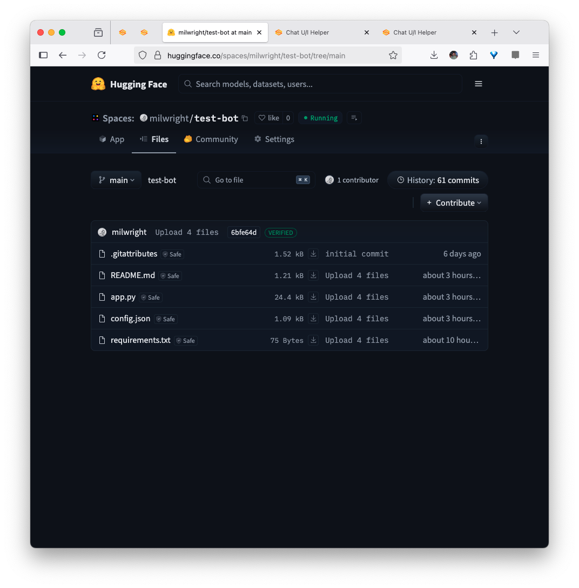
Task: Copy the test-bot repository name icon
Action: pyautogui.click(x=245, y=118)
